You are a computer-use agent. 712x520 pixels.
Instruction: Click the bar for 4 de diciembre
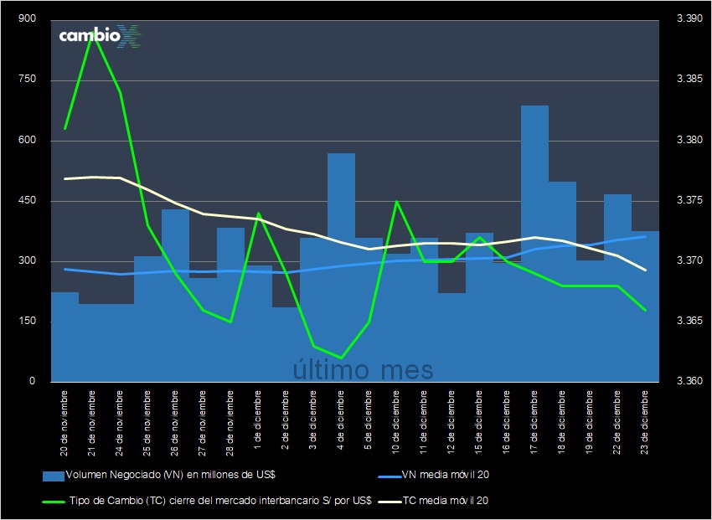[340, 251]
